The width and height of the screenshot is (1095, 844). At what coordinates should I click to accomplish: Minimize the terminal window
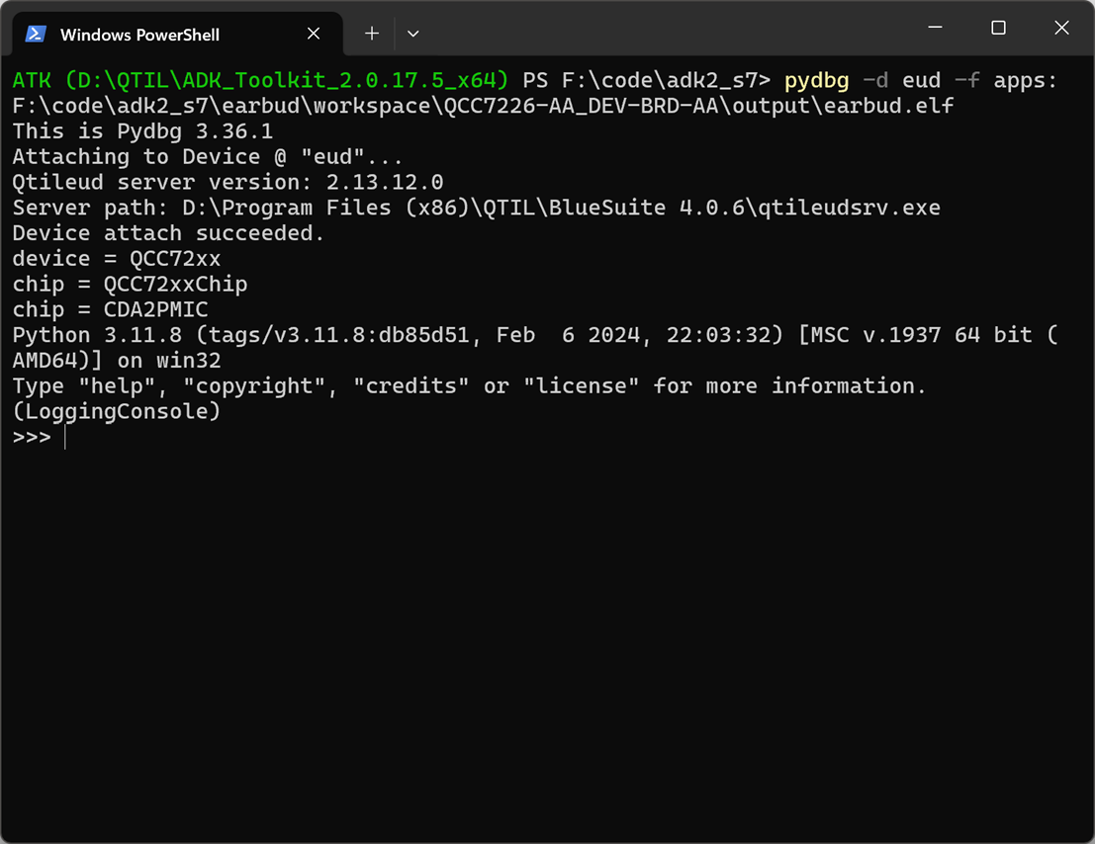[x=935, y=29]
